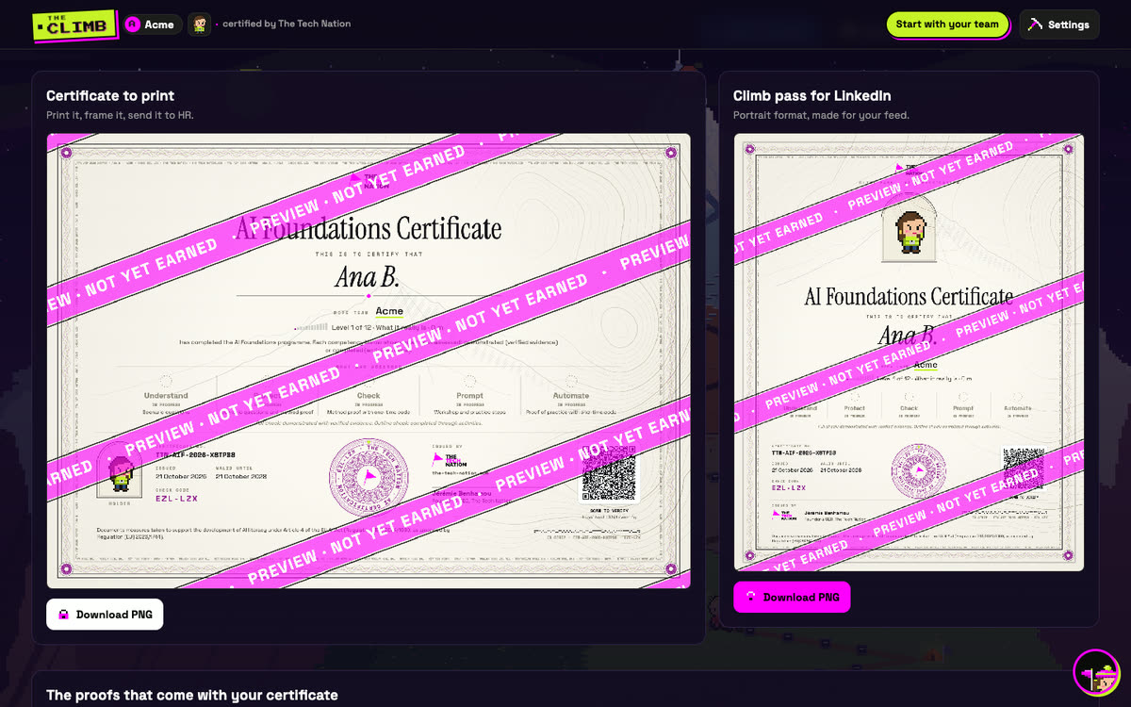Click the floating pixel character button

(1096, 672)
